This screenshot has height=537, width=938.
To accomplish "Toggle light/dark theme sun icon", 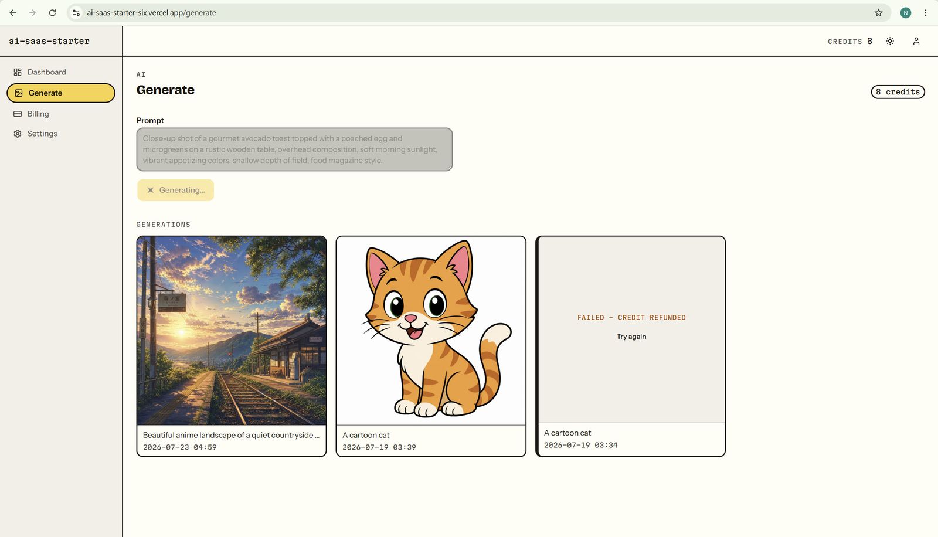I will coord(890,41).
